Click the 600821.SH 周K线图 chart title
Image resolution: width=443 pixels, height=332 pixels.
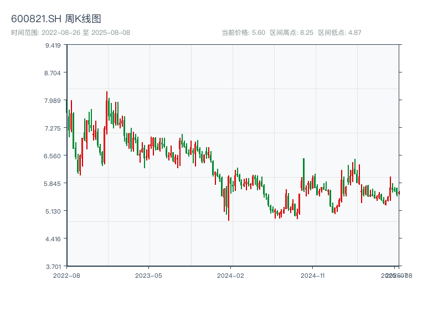point(56,19)
